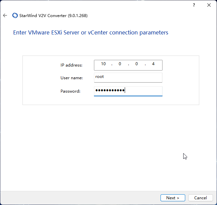Viewport: 217px width, 205px height.
Task: Click the last IP octet showing 4
Action: pyautogui.click(x=153, y=64)
